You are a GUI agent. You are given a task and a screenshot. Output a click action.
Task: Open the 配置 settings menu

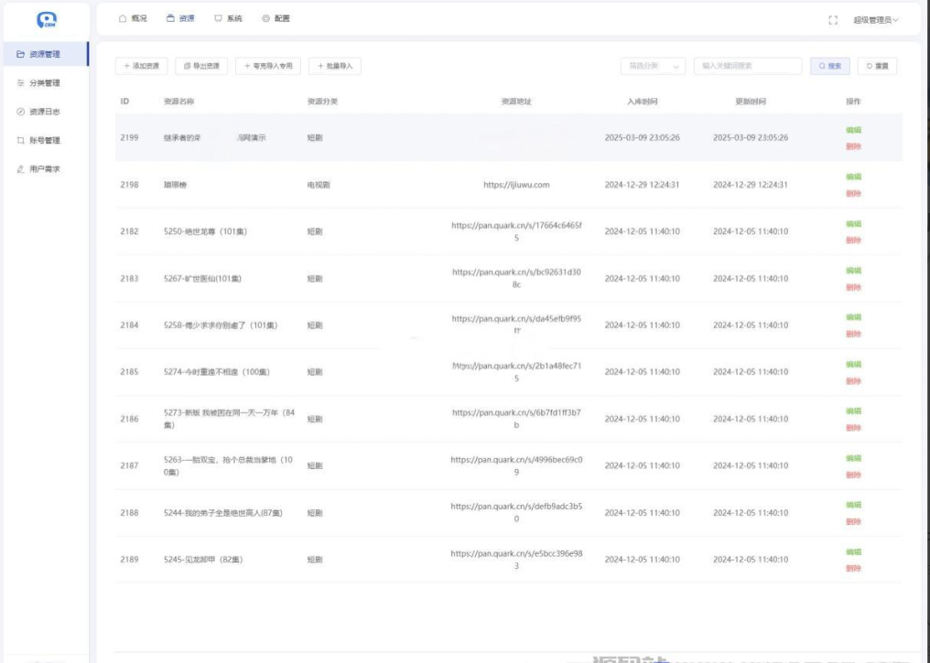276,18
